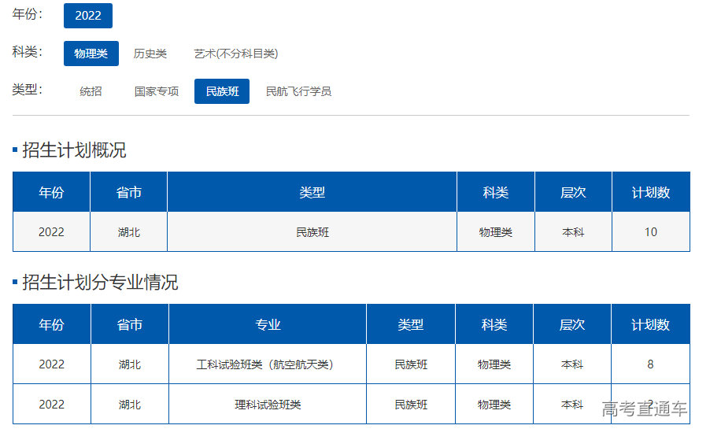Click plan count 10 in overview table
Viewport: 710px width, 440px height.
(650, 232)
